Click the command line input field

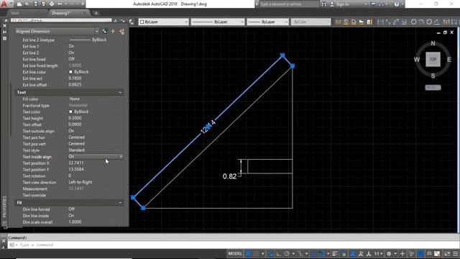tap(235, 245)
